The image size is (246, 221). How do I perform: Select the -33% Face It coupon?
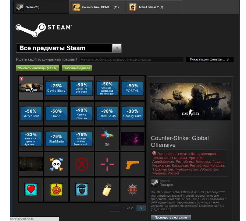[31, 139]
